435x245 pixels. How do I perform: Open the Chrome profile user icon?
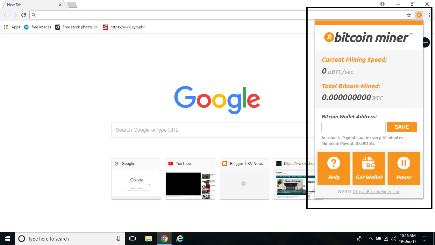point(382,4)
